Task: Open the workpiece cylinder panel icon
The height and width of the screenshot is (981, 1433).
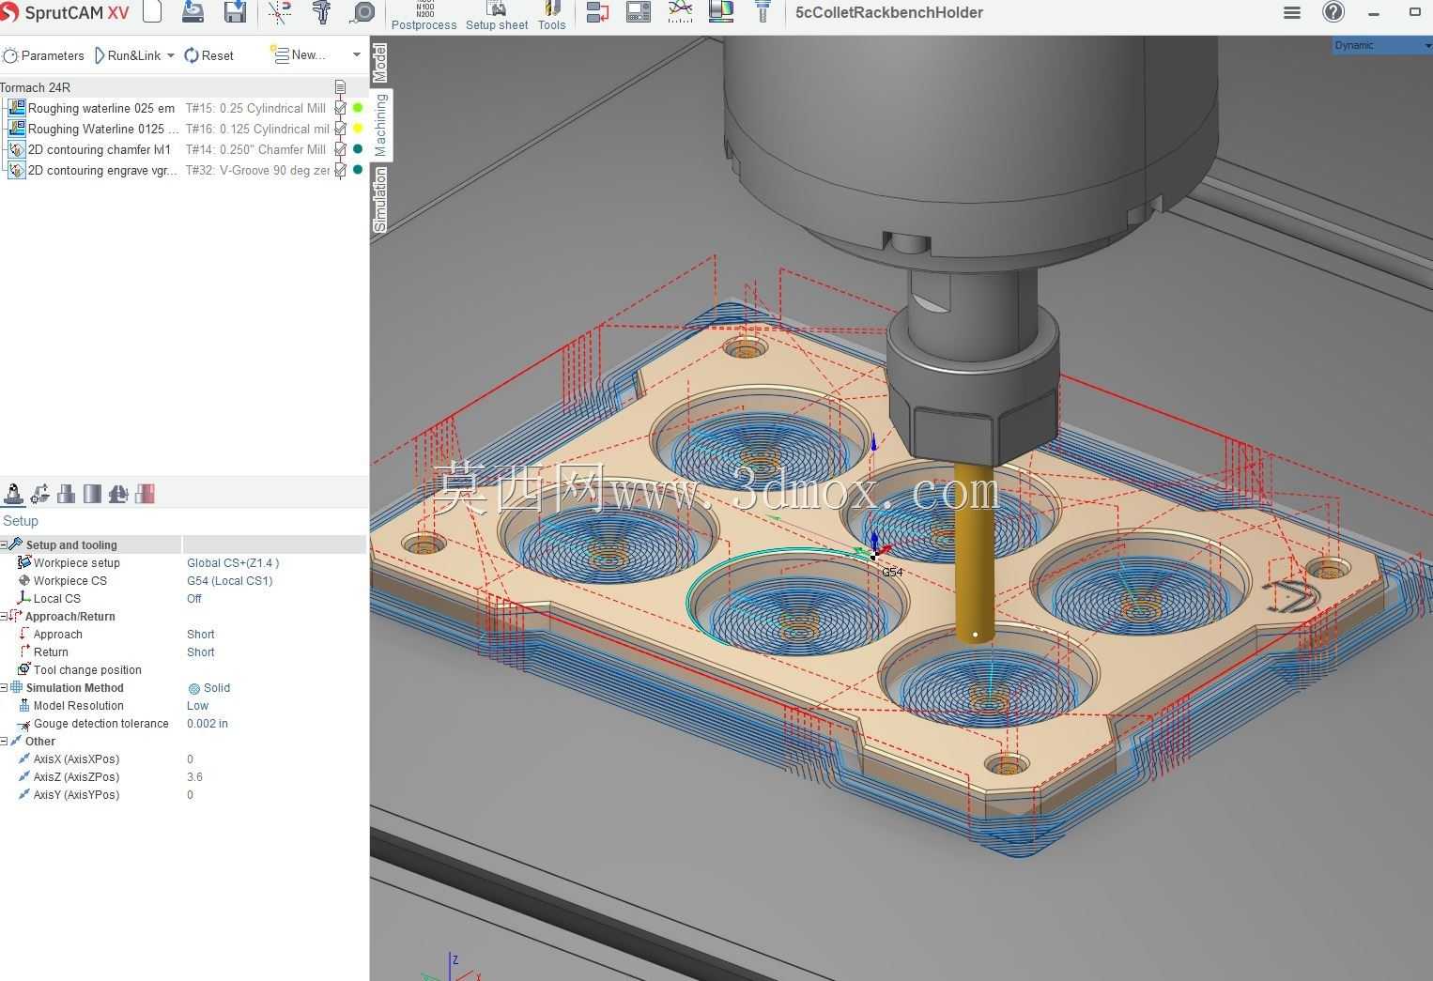Action: coord(92,494)
